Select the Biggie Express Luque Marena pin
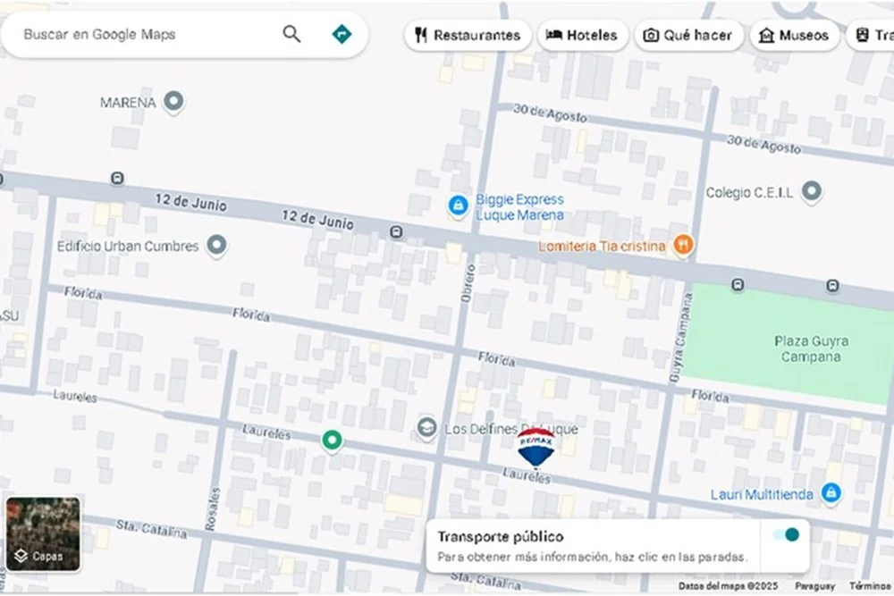The image size is (894, 596). (x=458, y=206)
